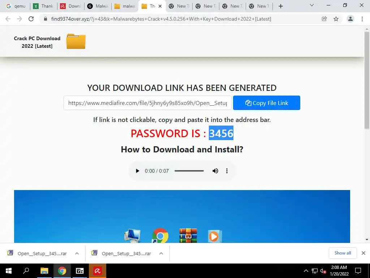Click the highlighted password 3456
Viewport: 370px width, 278px height.
(x=221, y=133)
